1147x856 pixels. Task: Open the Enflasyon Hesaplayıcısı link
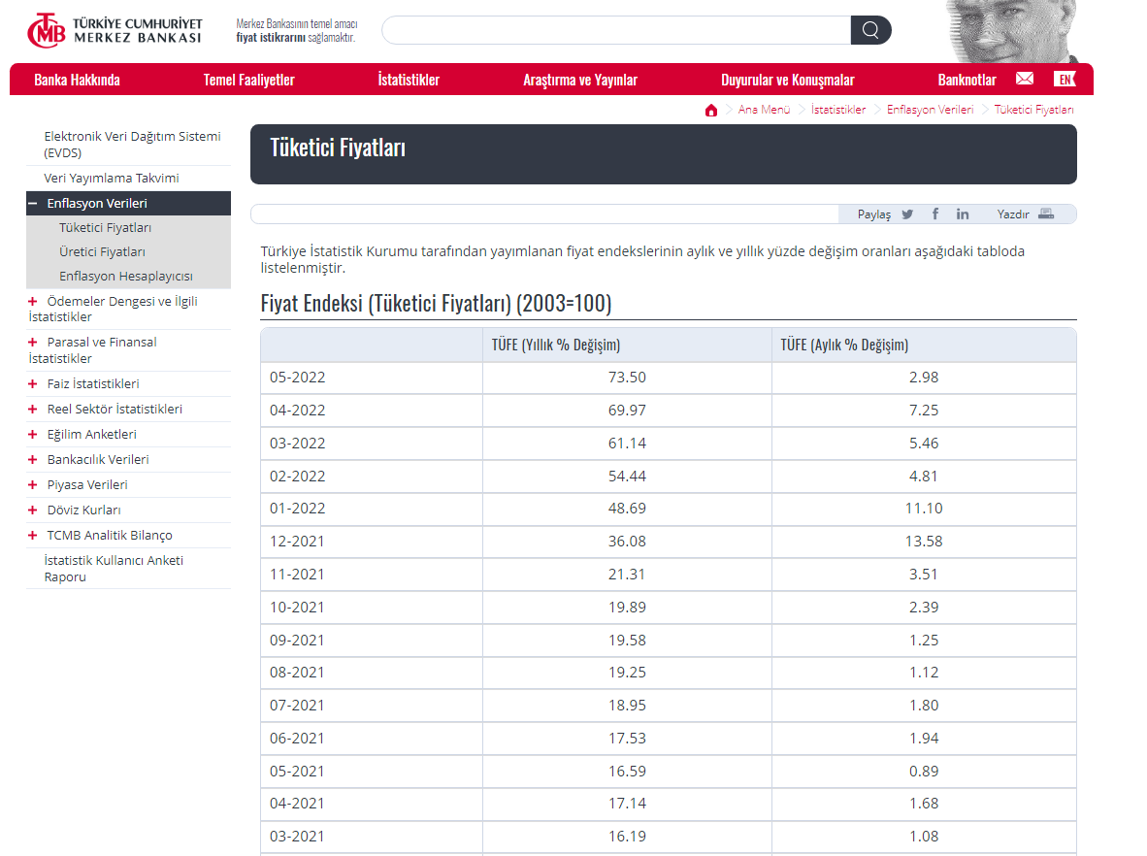pos(125,277)
